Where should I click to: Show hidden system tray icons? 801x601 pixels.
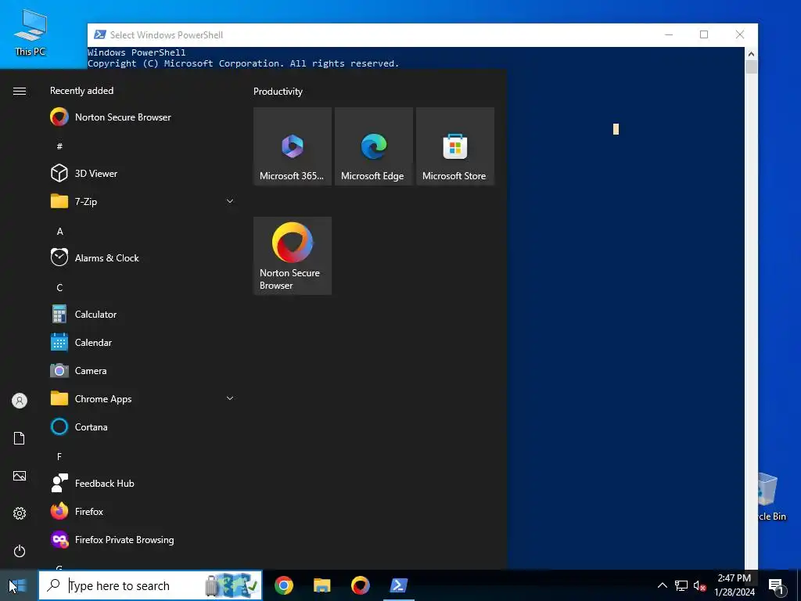662,585
